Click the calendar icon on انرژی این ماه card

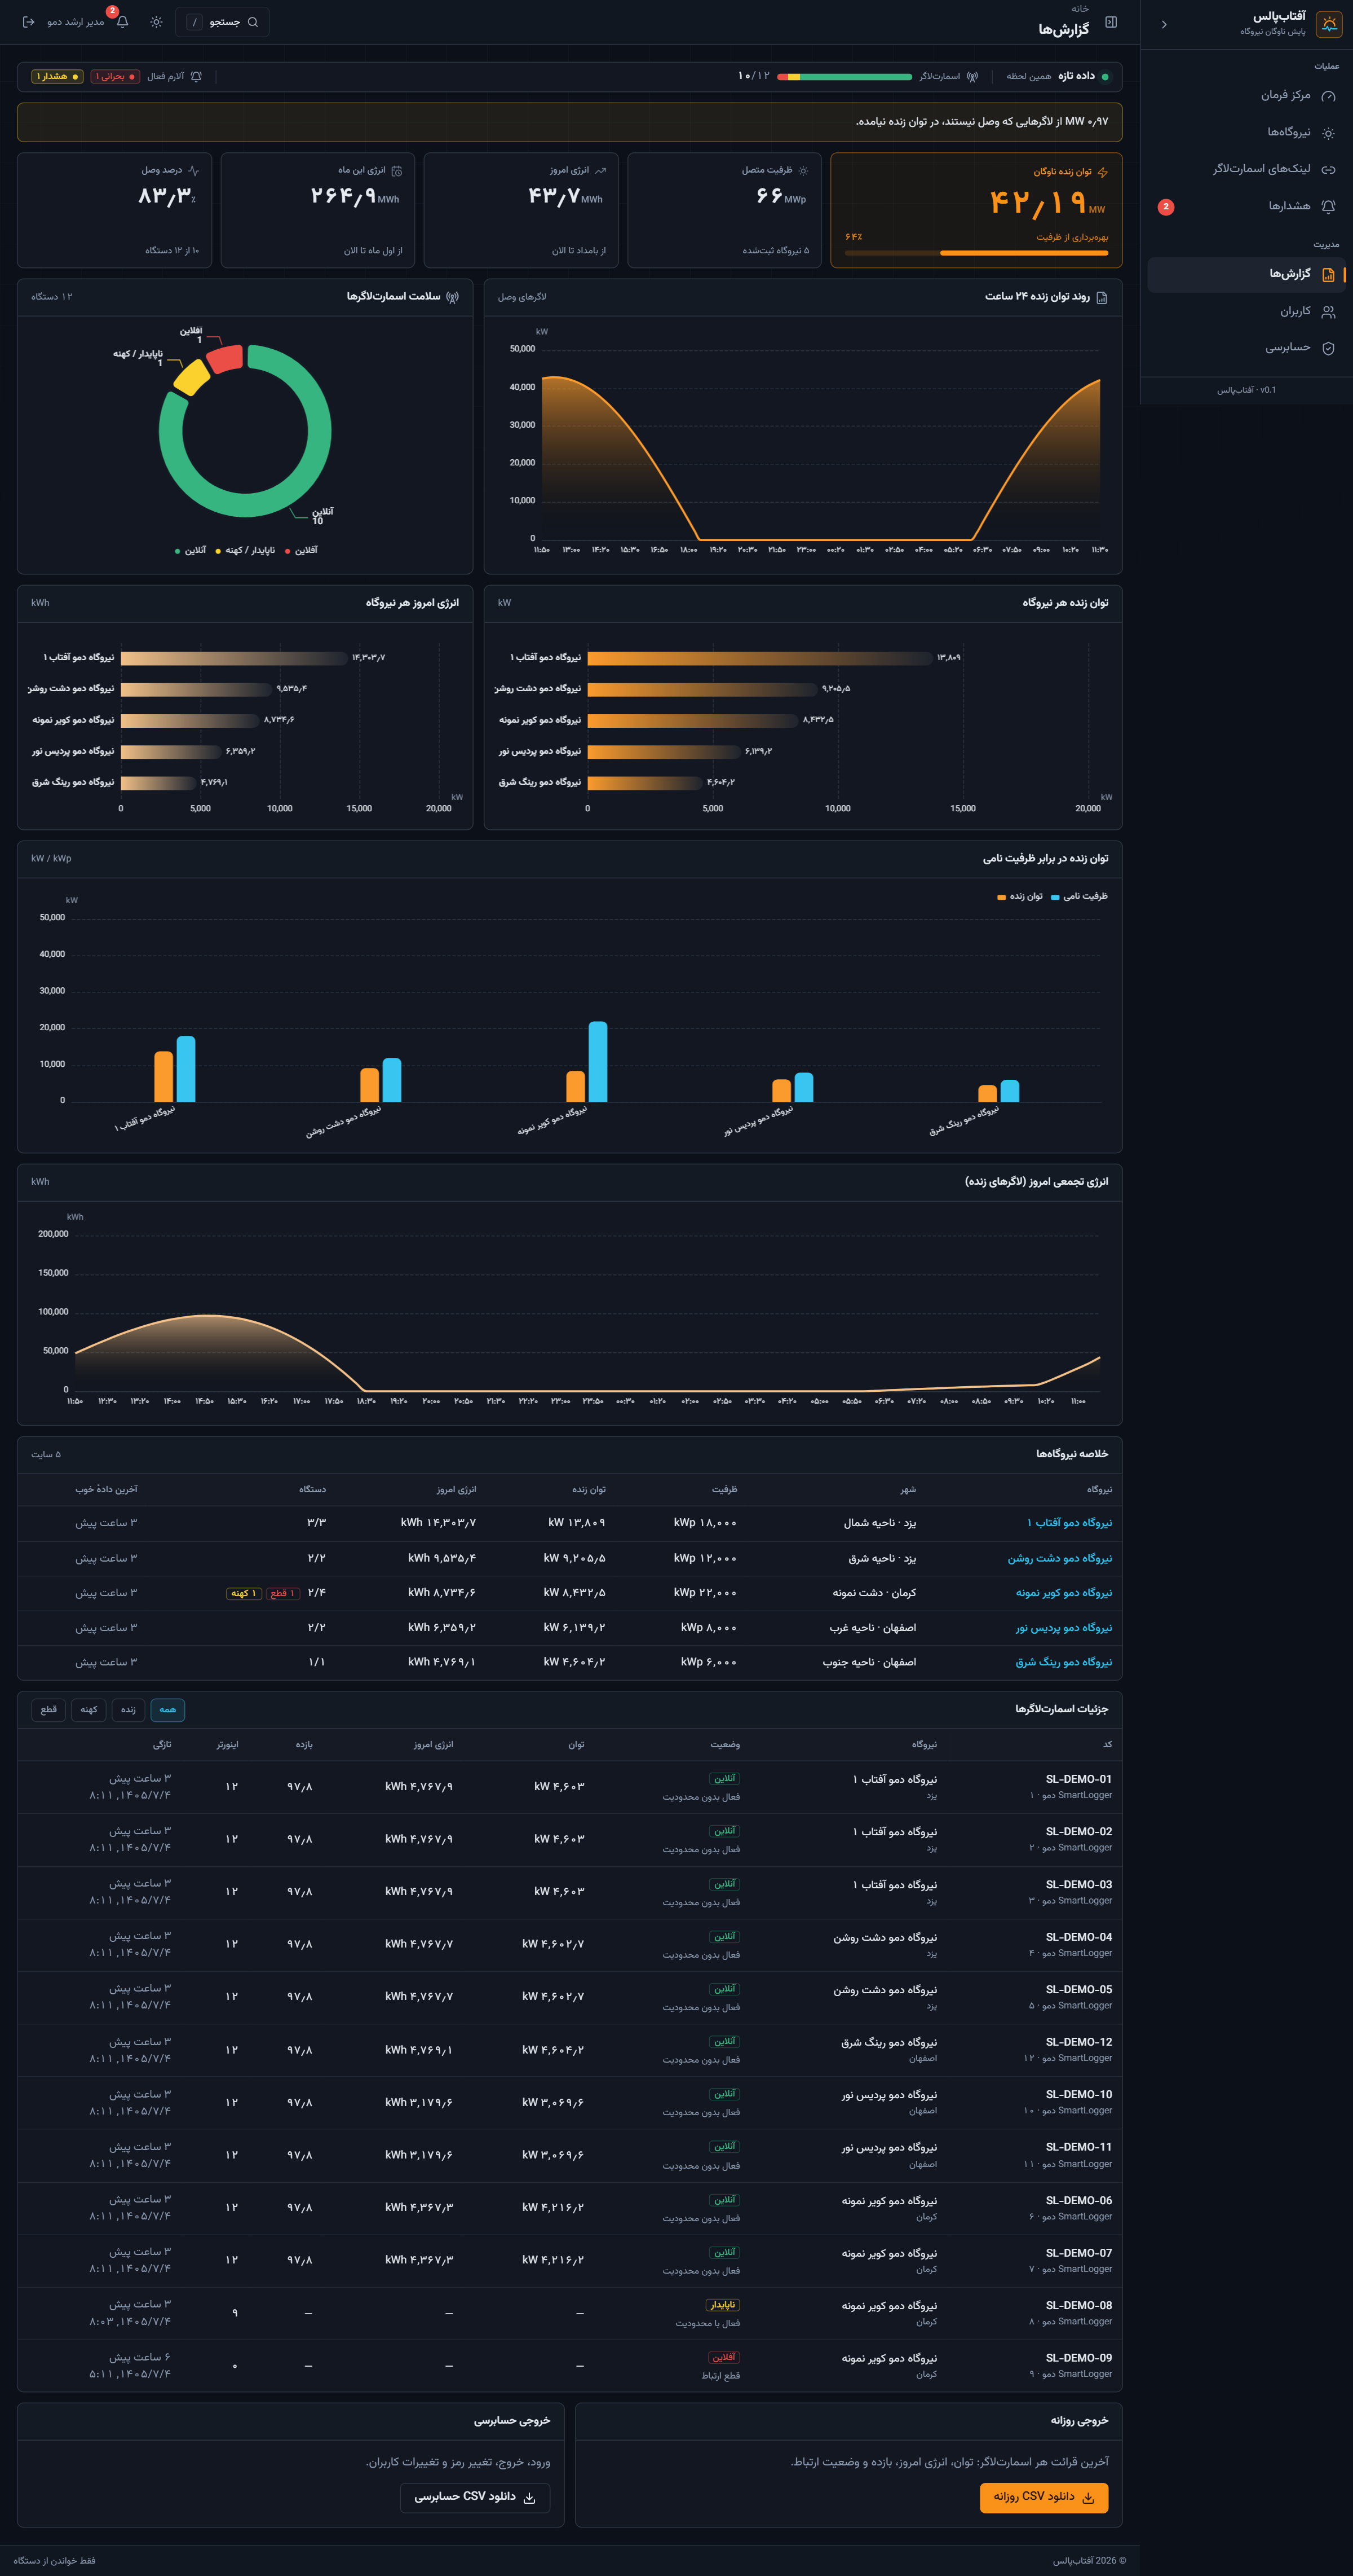[397, 170]
